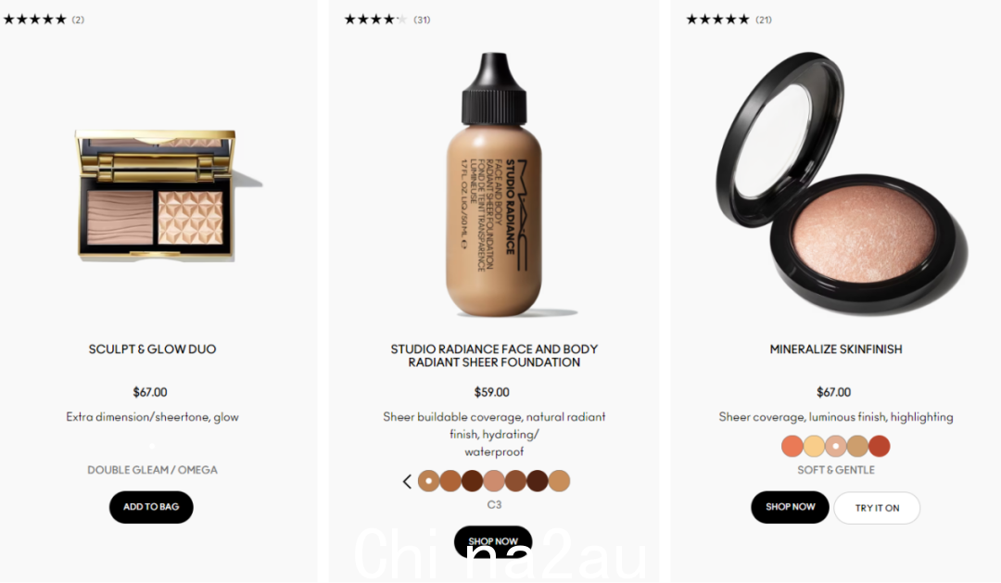Select the Soft & Gentle Skinfinish swatch

836,446
